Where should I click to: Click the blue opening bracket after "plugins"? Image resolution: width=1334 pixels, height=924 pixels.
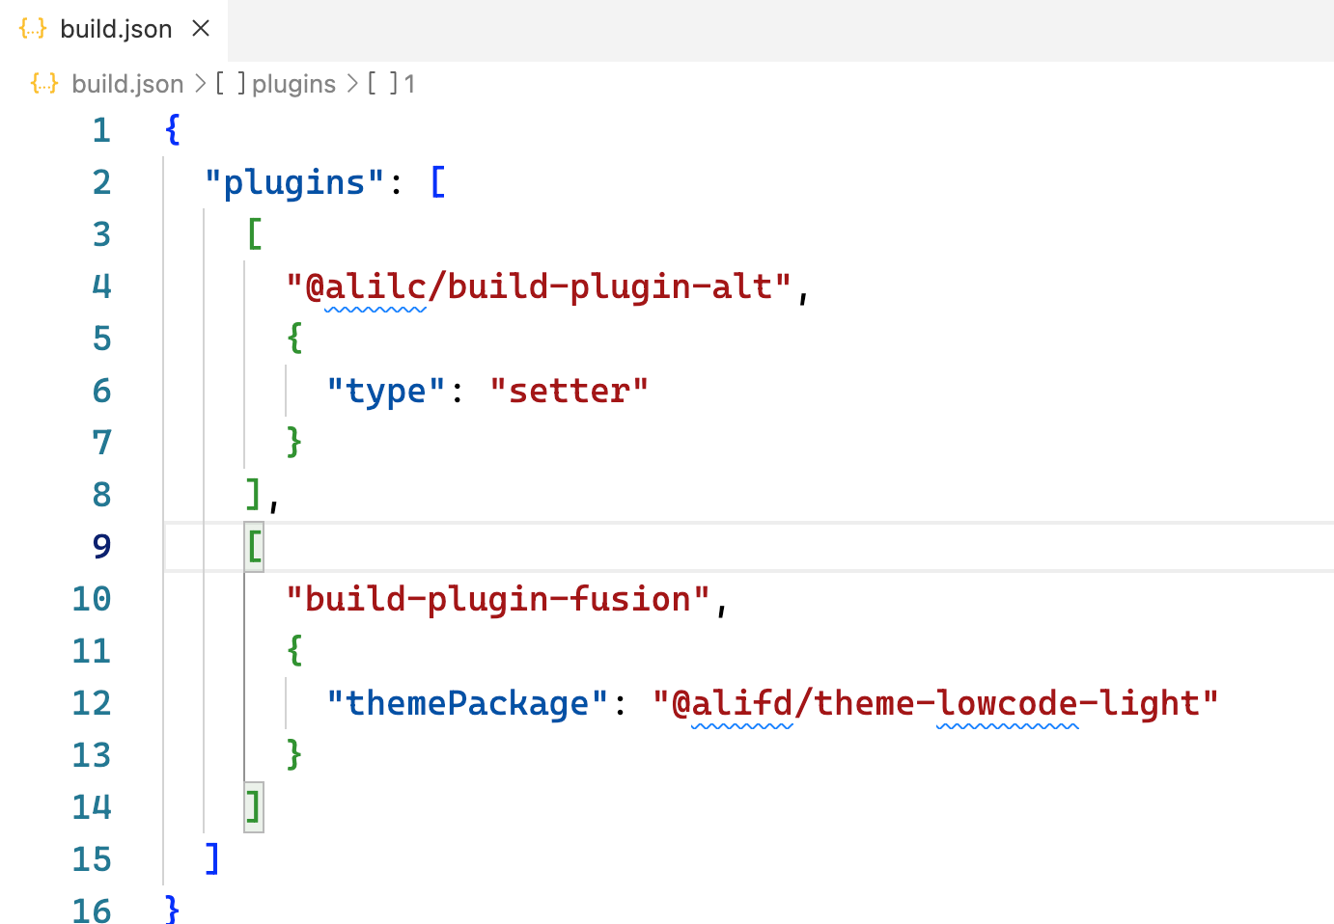coord(437,182)
